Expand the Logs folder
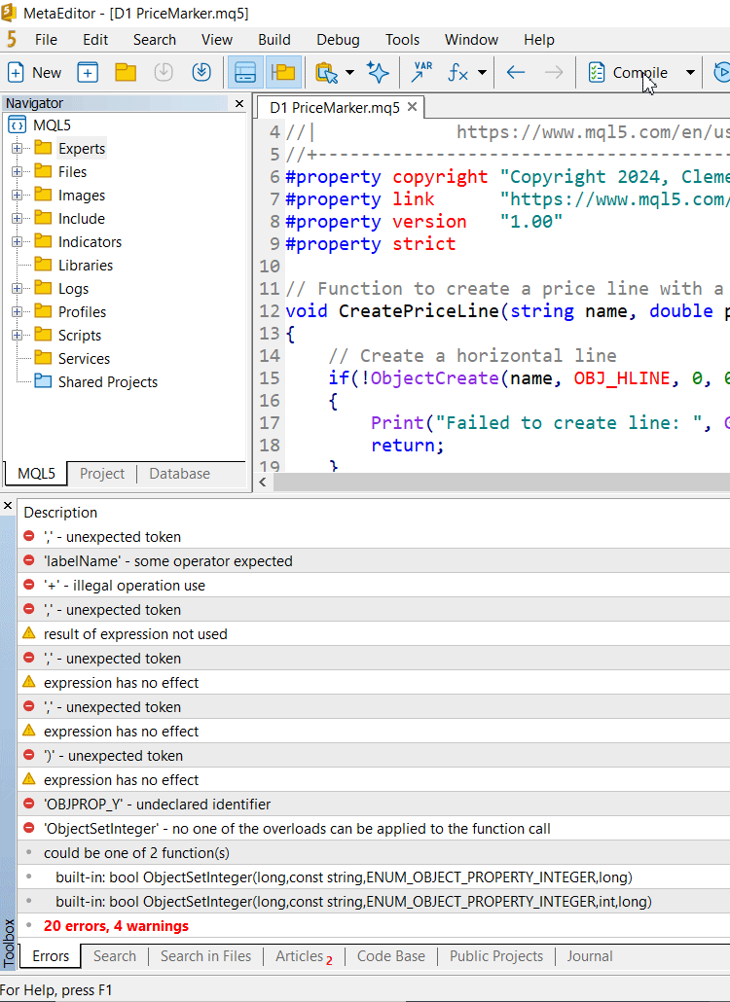The image size is (730, 1002). point(17,288)
